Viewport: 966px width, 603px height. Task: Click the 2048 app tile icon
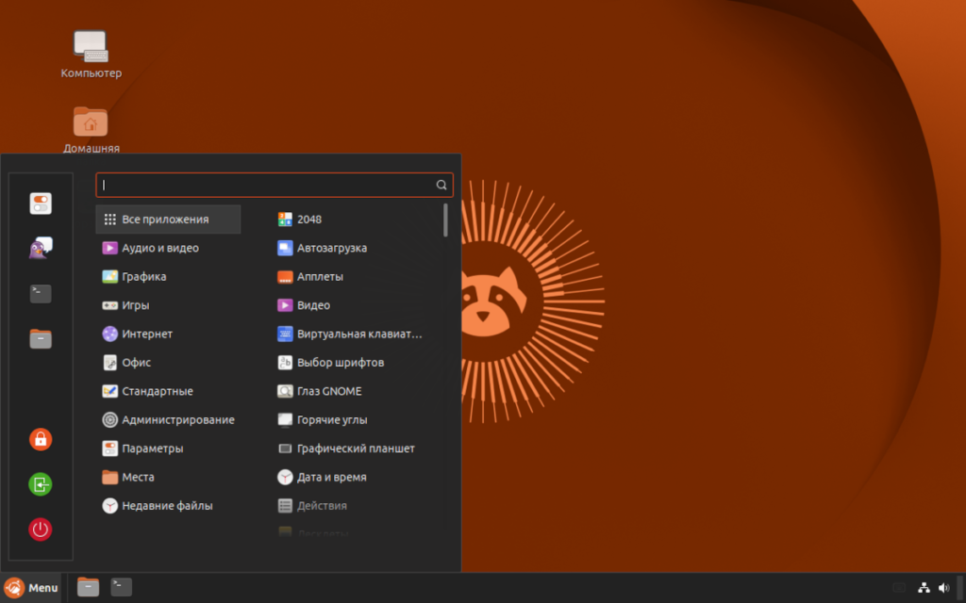285,219
